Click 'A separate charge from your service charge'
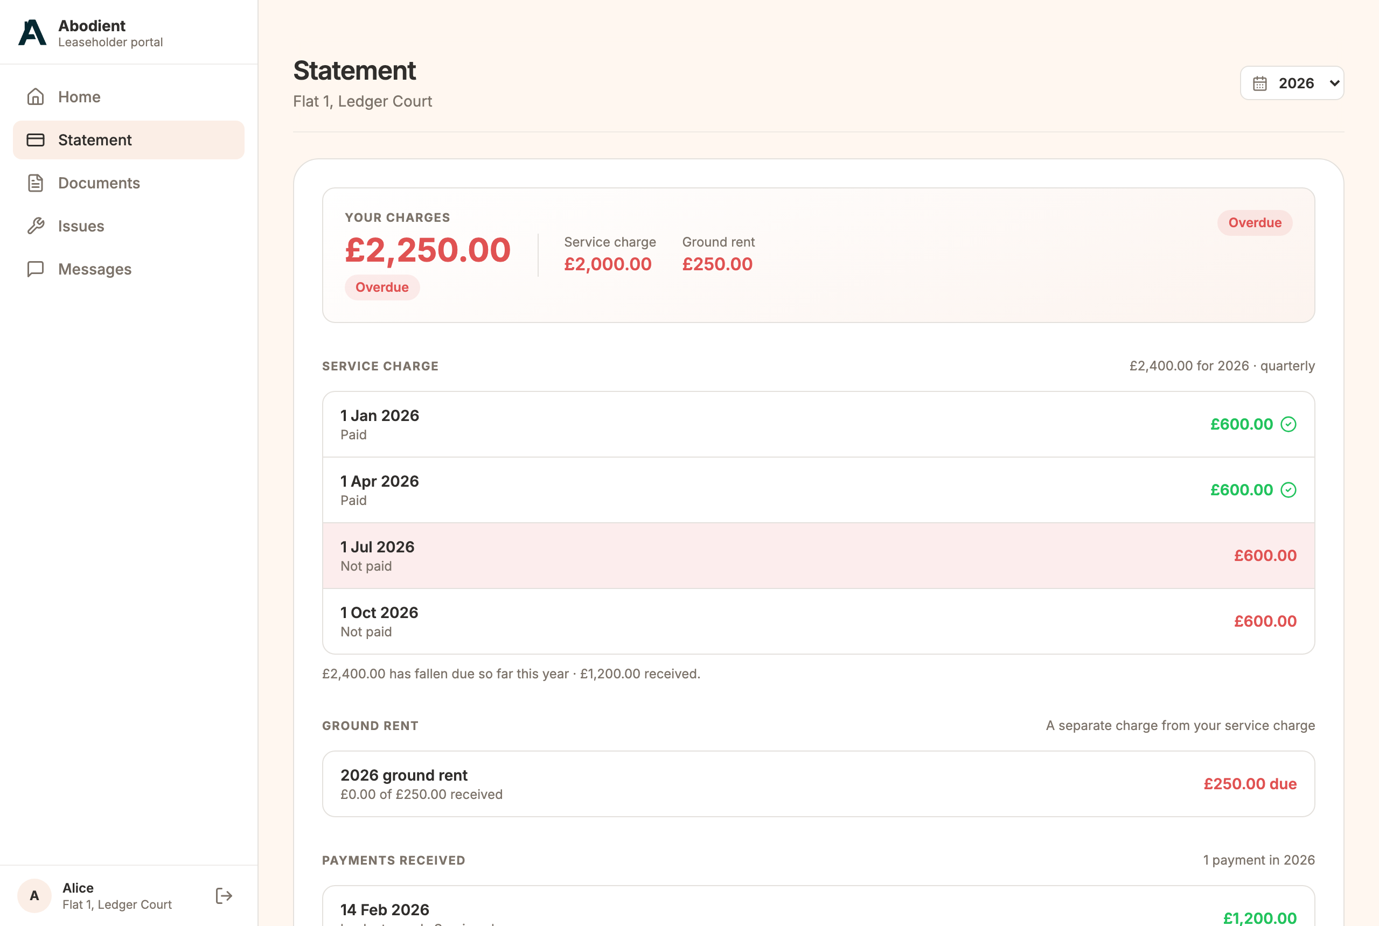 (x=1180, y=726)
